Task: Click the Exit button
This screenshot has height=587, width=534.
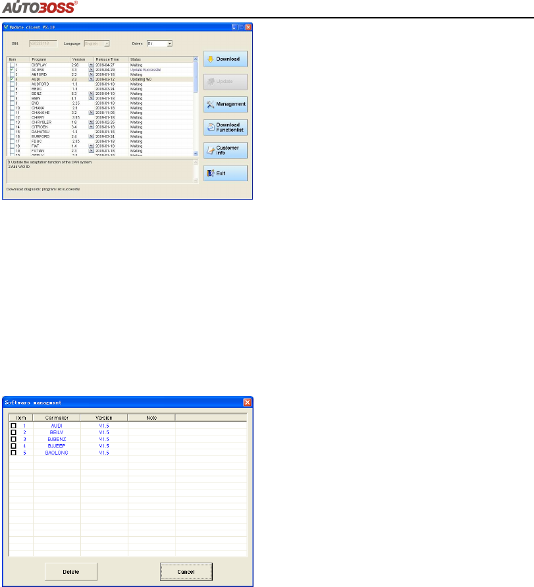Action: tap(225, 173)
